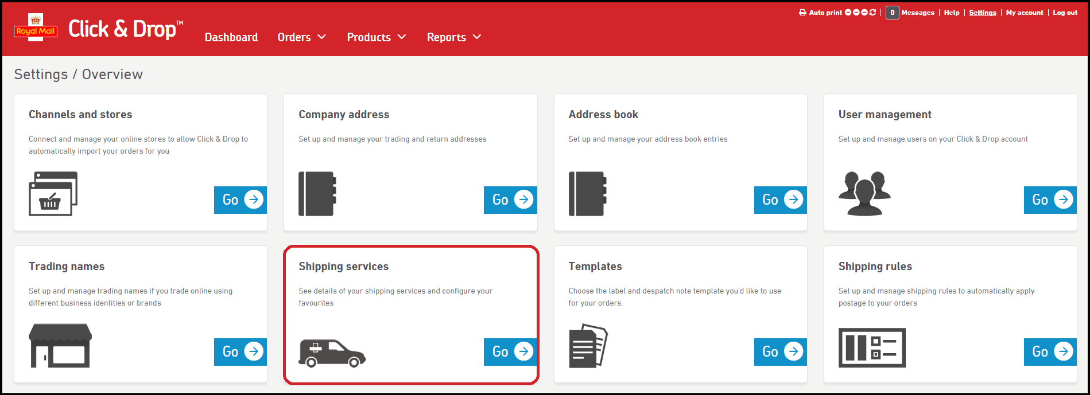Go to the Dashboard tab
The width and height of the screenshot is (1090, 395).
231,37
